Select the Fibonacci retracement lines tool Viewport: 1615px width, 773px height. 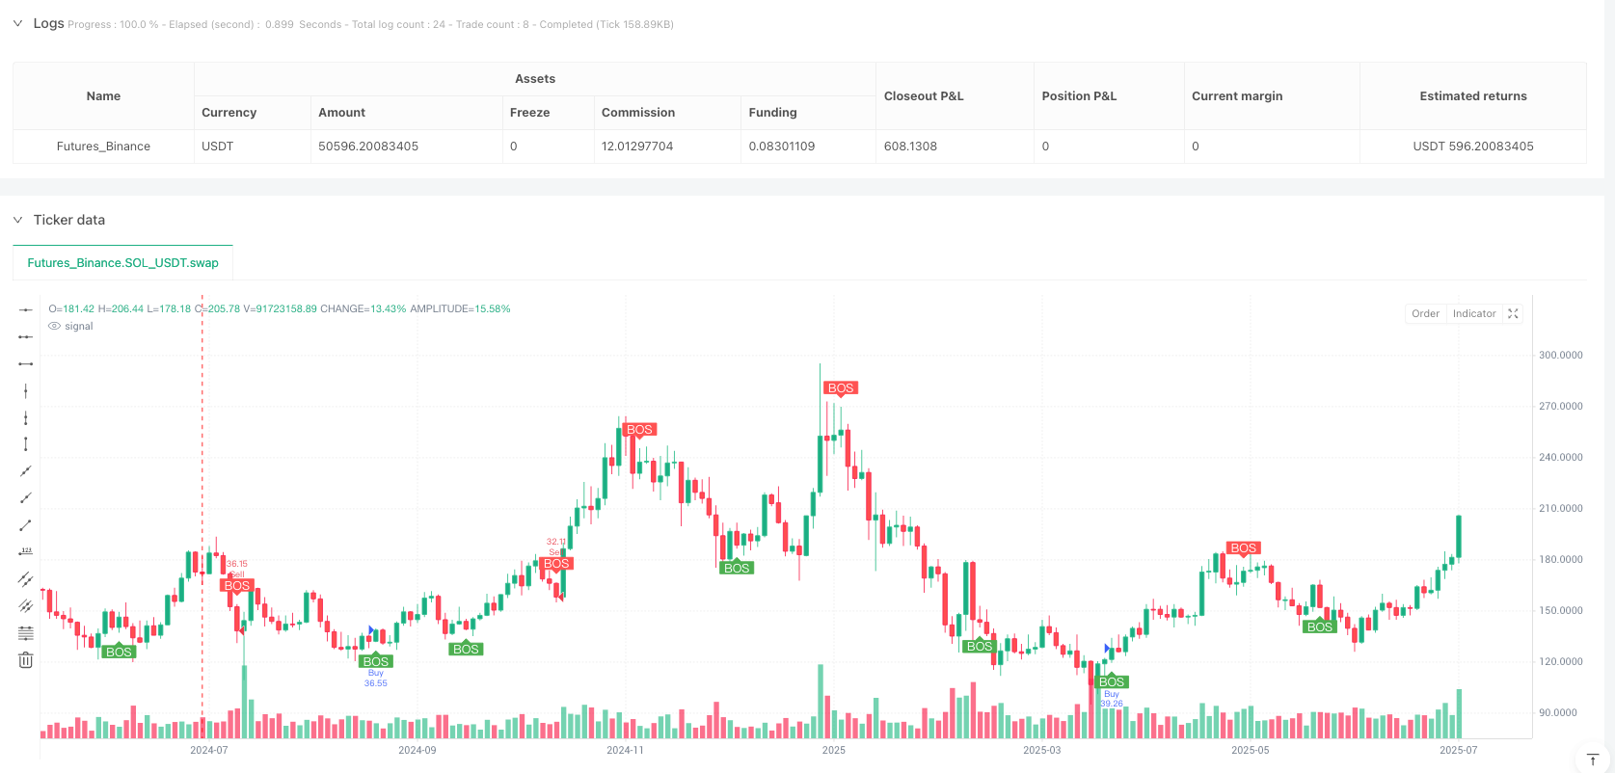[x=26, y=633]
